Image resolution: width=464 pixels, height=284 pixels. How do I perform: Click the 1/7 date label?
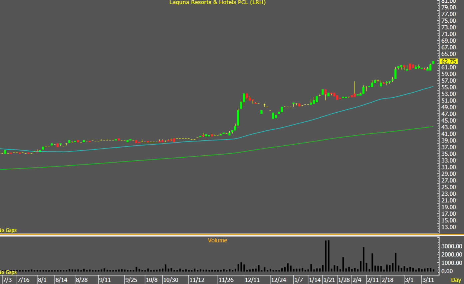(x=299, y=280)
